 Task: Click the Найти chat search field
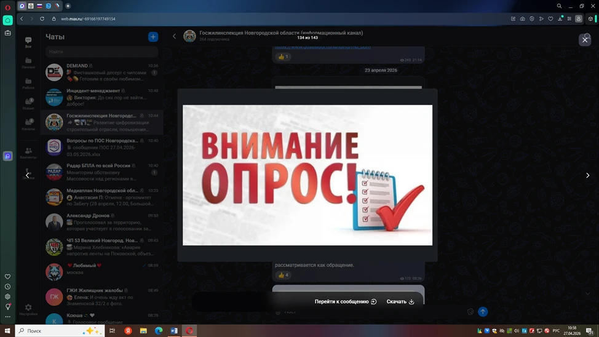[x=101, y=52]
